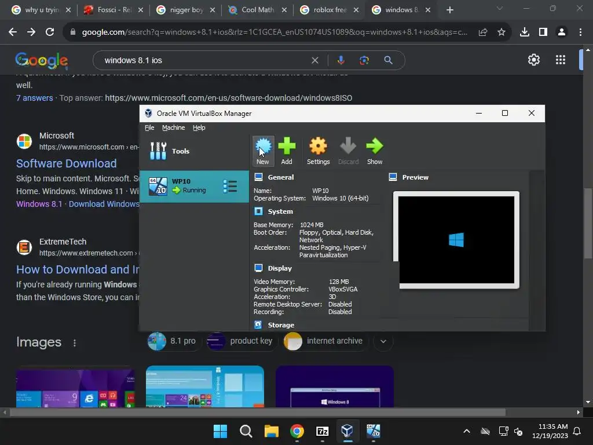Open a new Chrome tab

click(449, 10)
